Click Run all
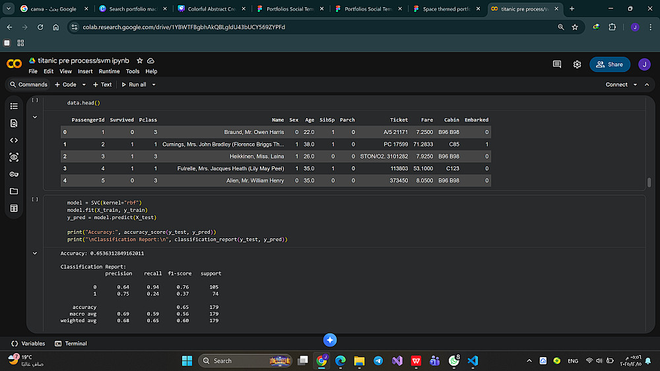This screenshot has height=371, width=660. (x=134, y=84)
